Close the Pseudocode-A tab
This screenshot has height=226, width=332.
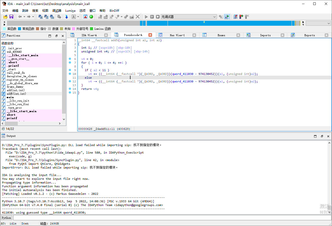tap(150, 35)
